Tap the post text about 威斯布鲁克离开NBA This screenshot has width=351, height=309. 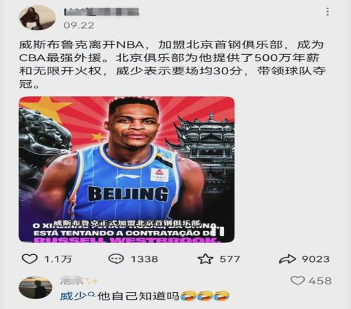(x=172, y=64)
